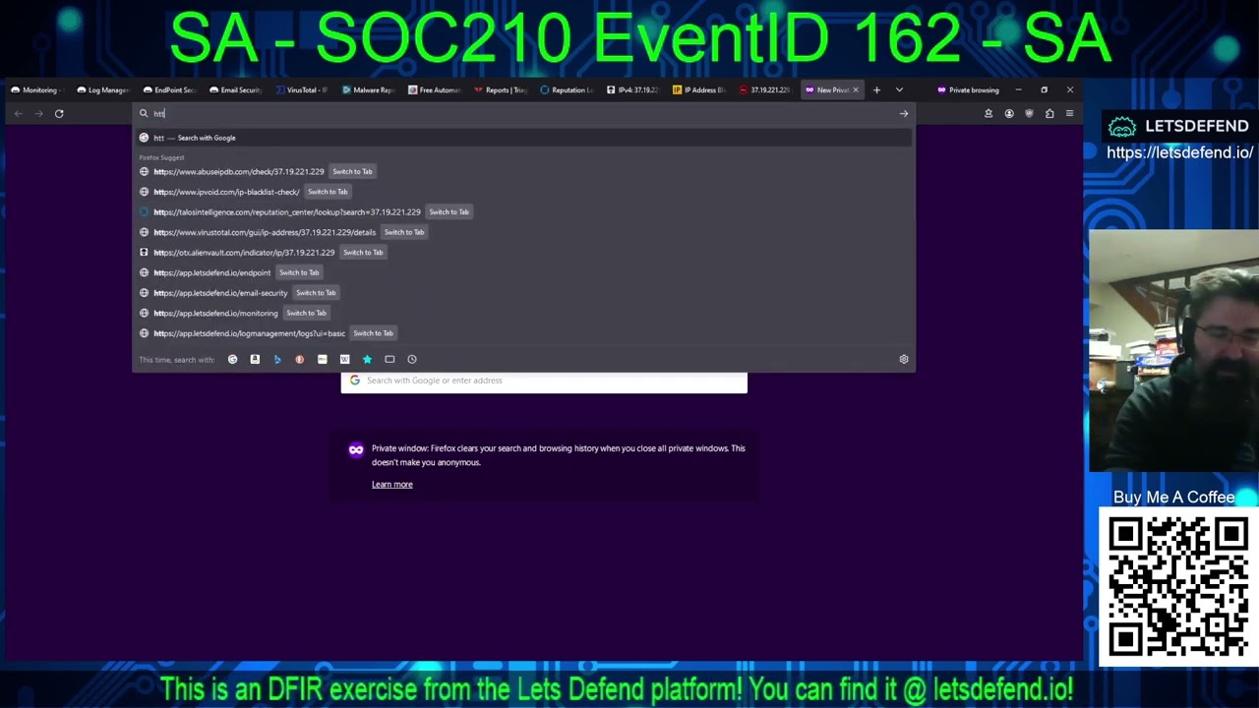The image size is (1259, 708).
Task: Click Switch to Tab for ipvoid.com
Action: pyautogui.click(x=328, y=192)
